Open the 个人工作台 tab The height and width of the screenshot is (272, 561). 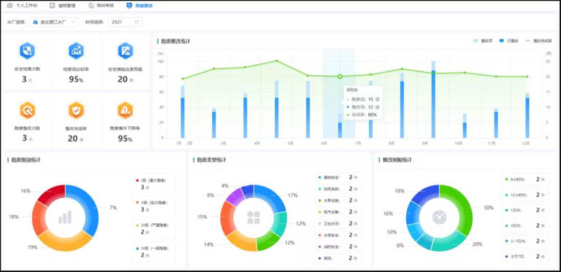click(x=22, y=6)
